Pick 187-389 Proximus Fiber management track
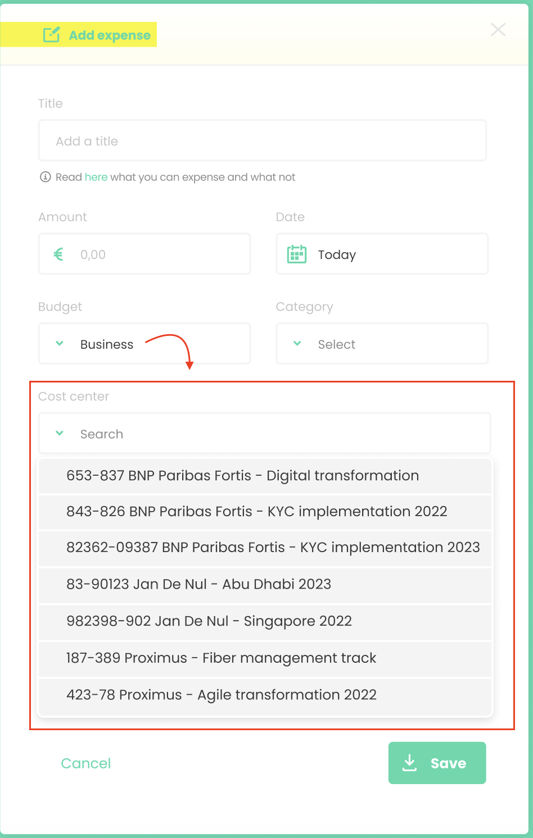 click(x=265, y=658)
